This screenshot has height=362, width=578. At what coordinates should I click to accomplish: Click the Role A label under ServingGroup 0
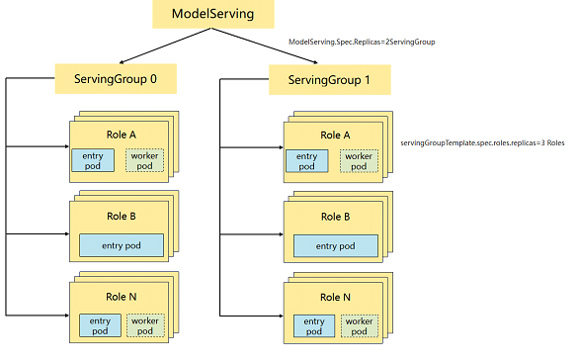pyautogui.click(x=122, y=136)
